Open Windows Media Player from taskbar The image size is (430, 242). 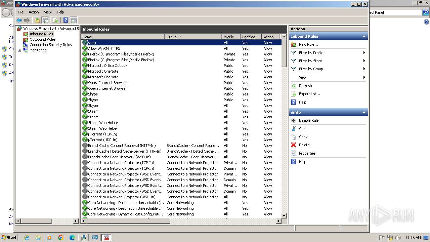tap(49, 238)
